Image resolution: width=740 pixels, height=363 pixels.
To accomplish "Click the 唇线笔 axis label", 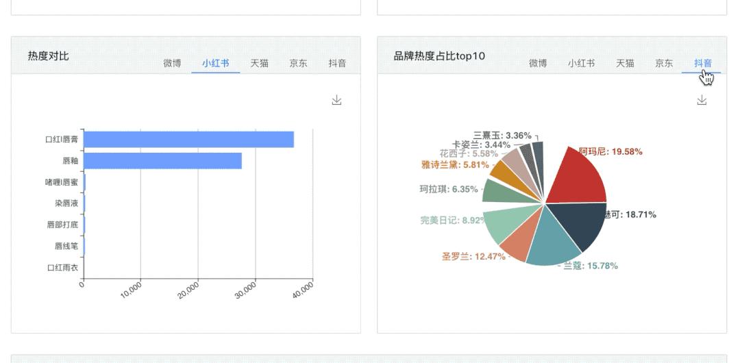I will coord(66,246).
